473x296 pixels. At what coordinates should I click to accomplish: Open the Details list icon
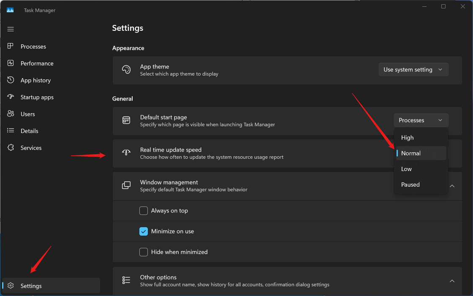tap(11, 131)
